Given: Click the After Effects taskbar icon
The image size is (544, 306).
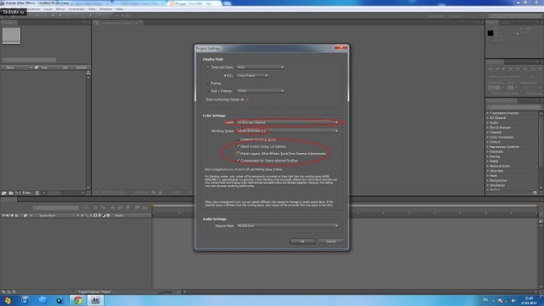Looking at the screenshot, I should 95,300.
